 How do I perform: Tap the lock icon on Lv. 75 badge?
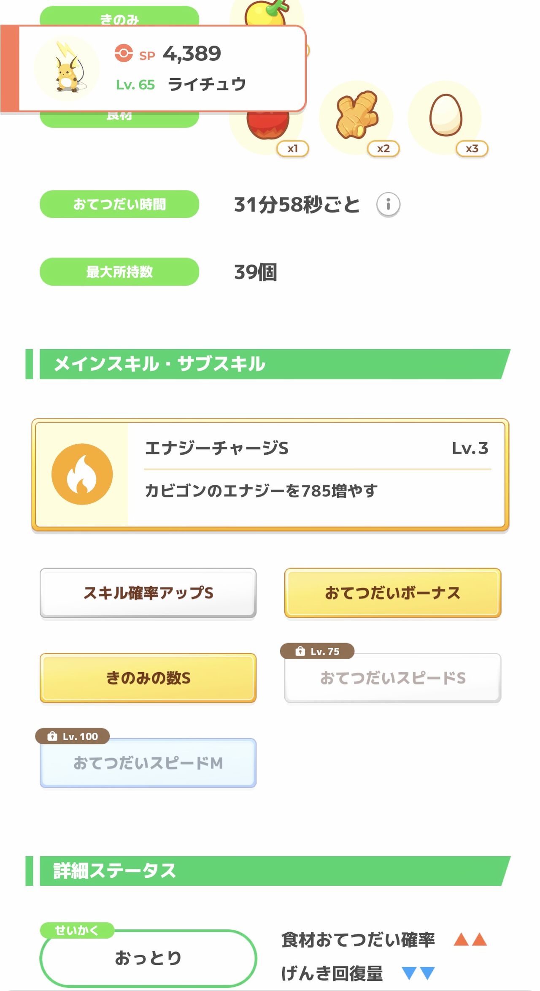300,651
